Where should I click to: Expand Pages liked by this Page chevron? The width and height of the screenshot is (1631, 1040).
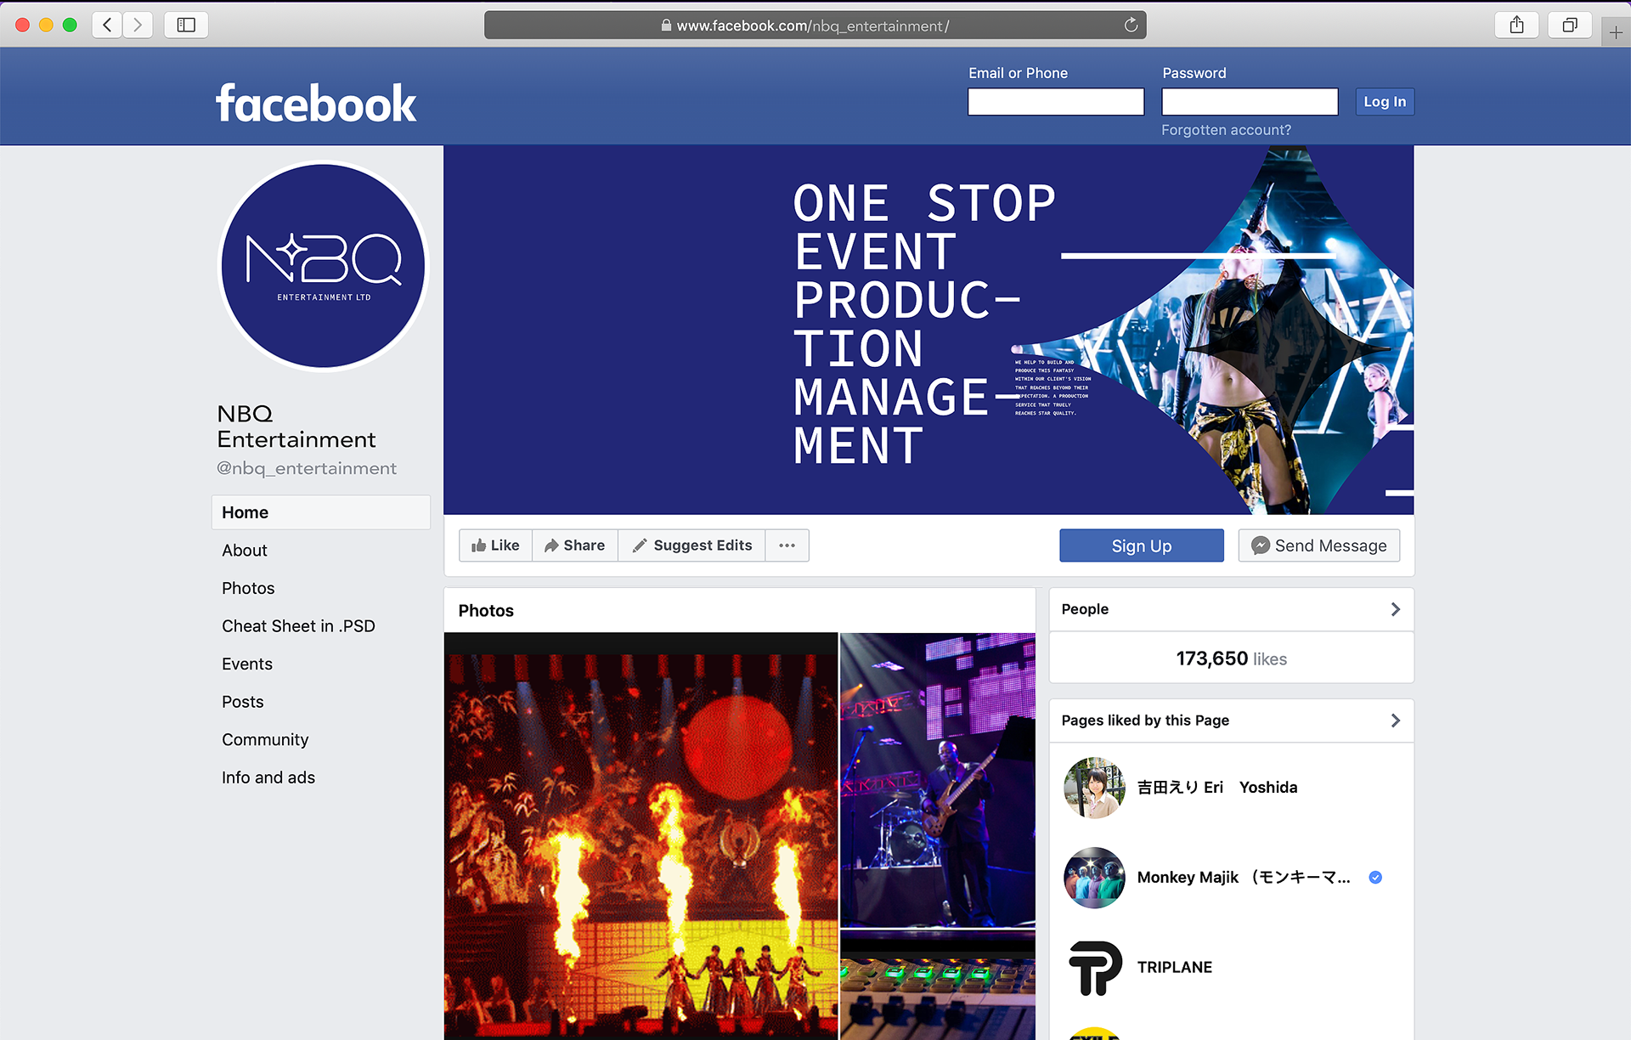(1395, 721)
